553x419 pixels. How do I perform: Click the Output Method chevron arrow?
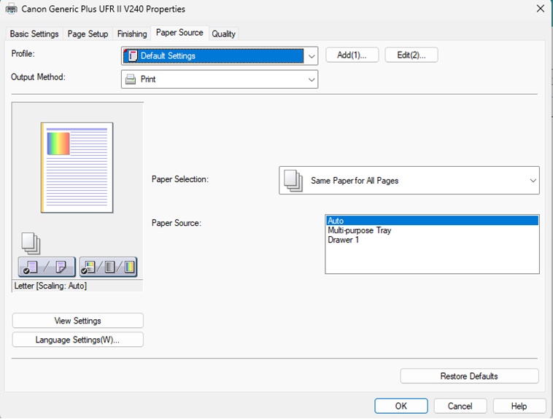tap(312, 79)
